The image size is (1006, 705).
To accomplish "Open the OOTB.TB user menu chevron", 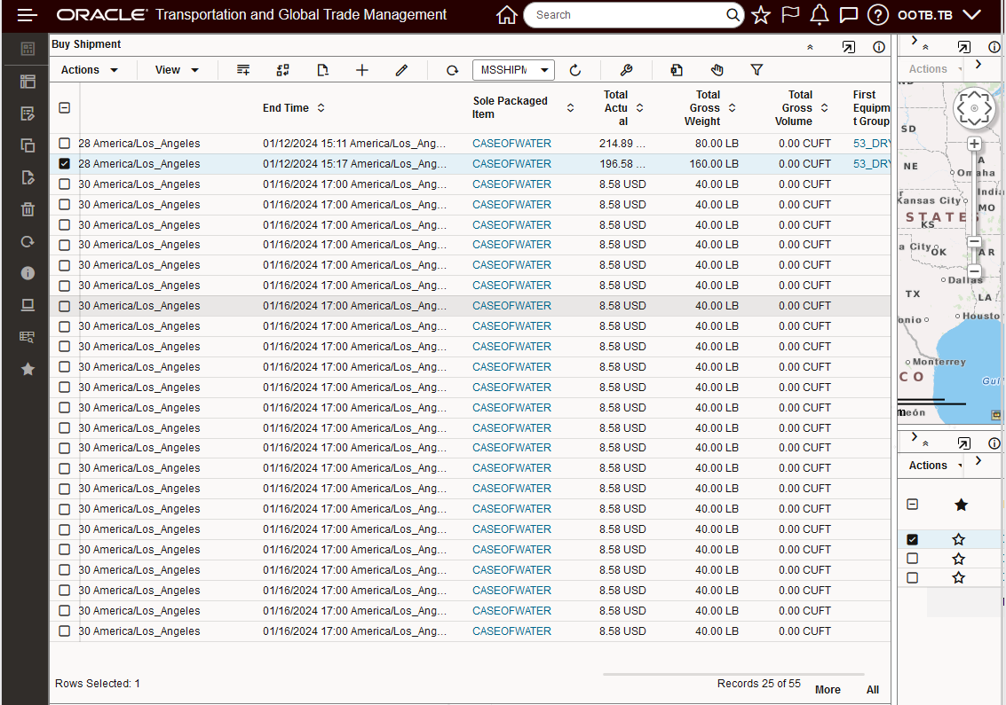I will point(971,15).
